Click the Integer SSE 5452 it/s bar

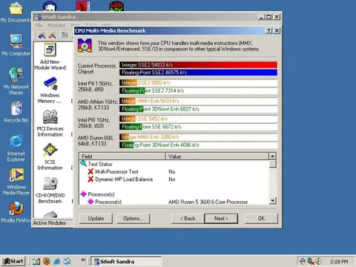click(x=198, y=119)
